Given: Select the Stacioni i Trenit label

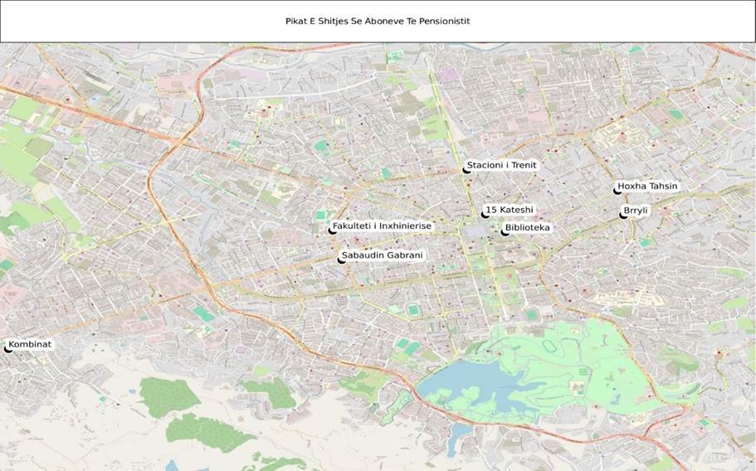Looking at the screenshot, I should click(501, 165).
